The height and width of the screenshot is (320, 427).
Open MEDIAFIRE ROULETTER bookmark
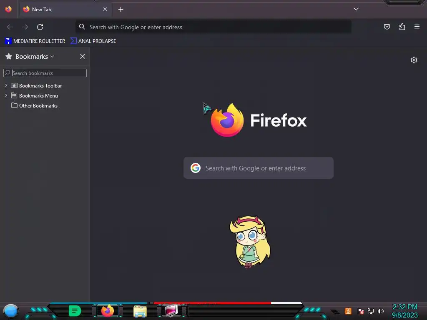[35, 41]
